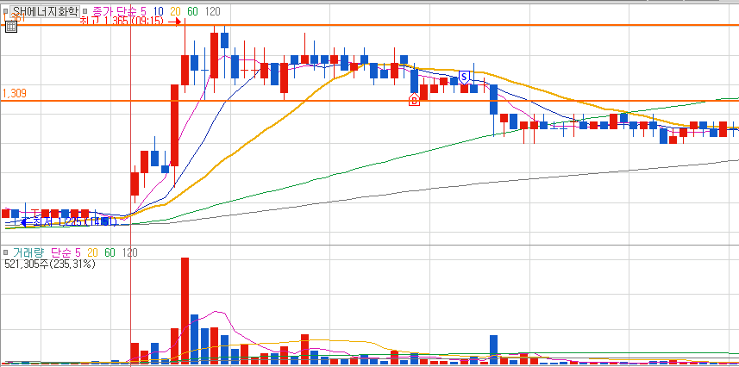The width and height of the screenshot is (739, 367).
Task: Click the 거래량 volume indicator label
Action: (x=28, y=252)
